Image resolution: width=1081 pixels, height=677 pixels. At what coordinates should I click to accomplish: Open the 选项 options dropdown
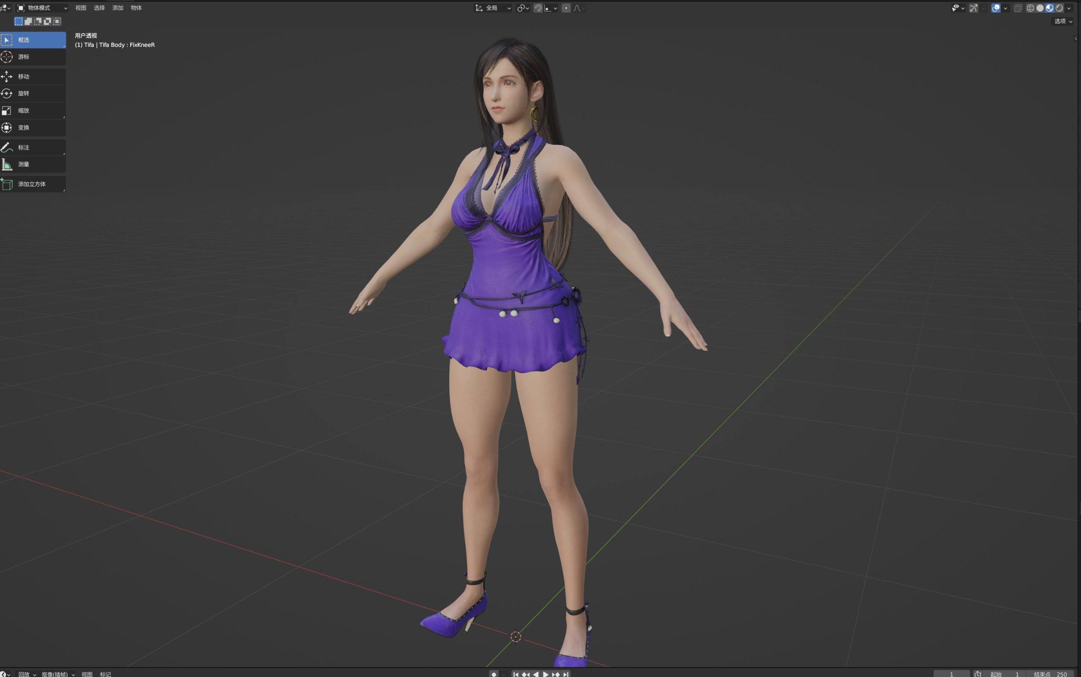click(1063, 21)
